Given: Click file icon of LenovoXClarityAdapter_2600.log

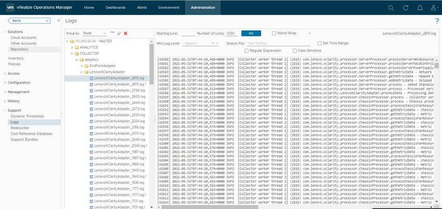Looking at the screenshot, I should click(91, 97).
